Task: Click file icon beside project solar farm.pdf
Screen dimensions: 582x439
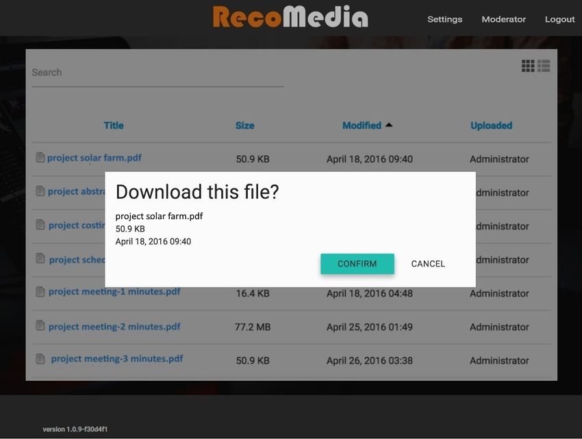Action: (40, 158)
